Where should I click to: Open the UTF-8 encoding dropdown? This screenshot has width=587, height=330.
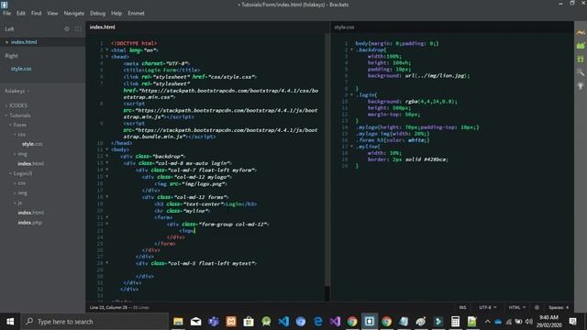point(487,308)
